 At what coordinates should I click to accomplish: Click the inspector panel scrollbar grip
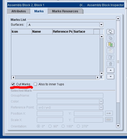tap(118, 62)
